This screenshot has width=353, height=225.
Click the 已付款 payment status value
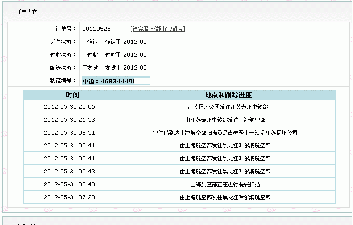[90, 55]
